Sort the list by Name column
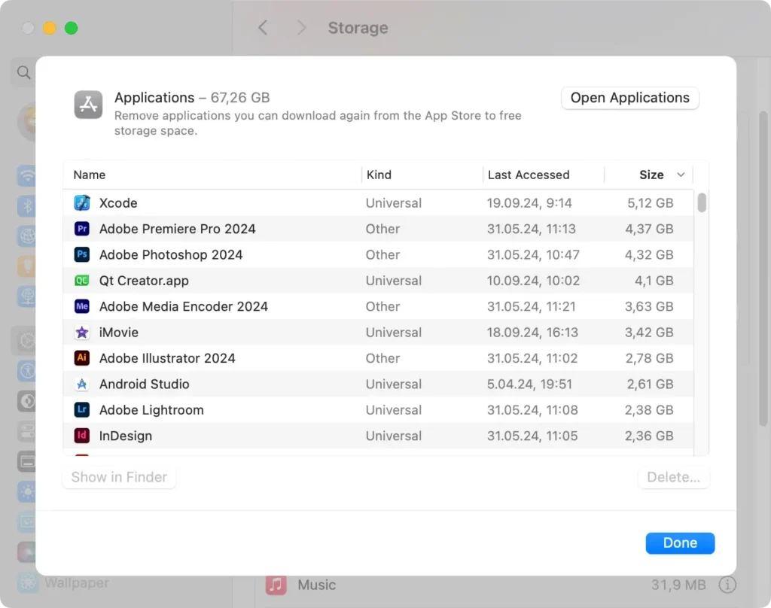 (x=90, y=175)
